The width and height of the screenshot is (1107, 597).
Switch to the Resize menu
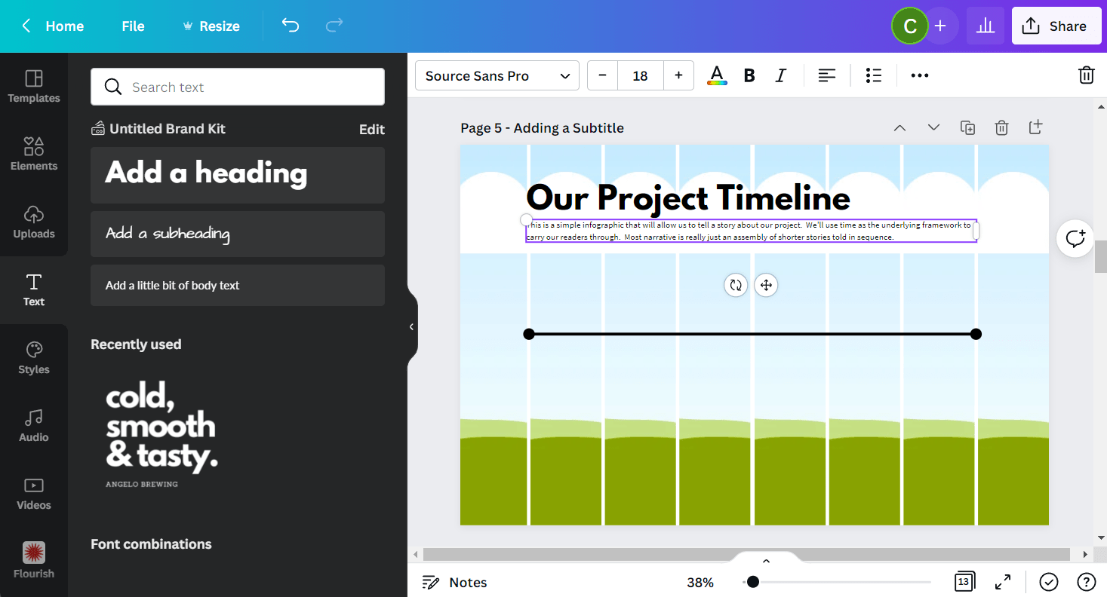211,25
